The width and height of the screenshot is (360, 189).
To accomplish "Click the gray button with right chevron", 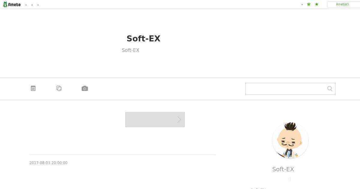I will 155,120.
